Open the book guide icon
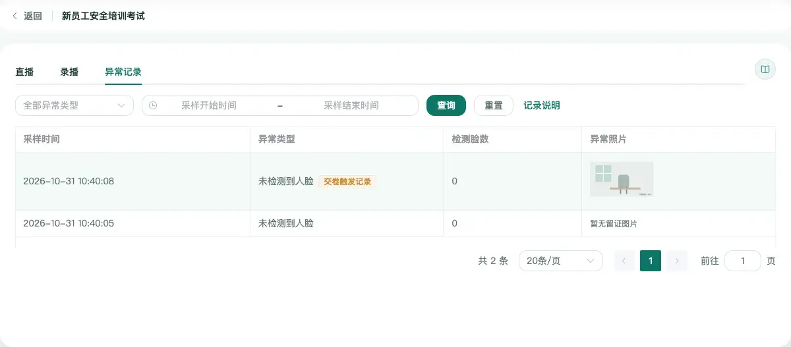The image size is (791, 347). coord(765,69)
